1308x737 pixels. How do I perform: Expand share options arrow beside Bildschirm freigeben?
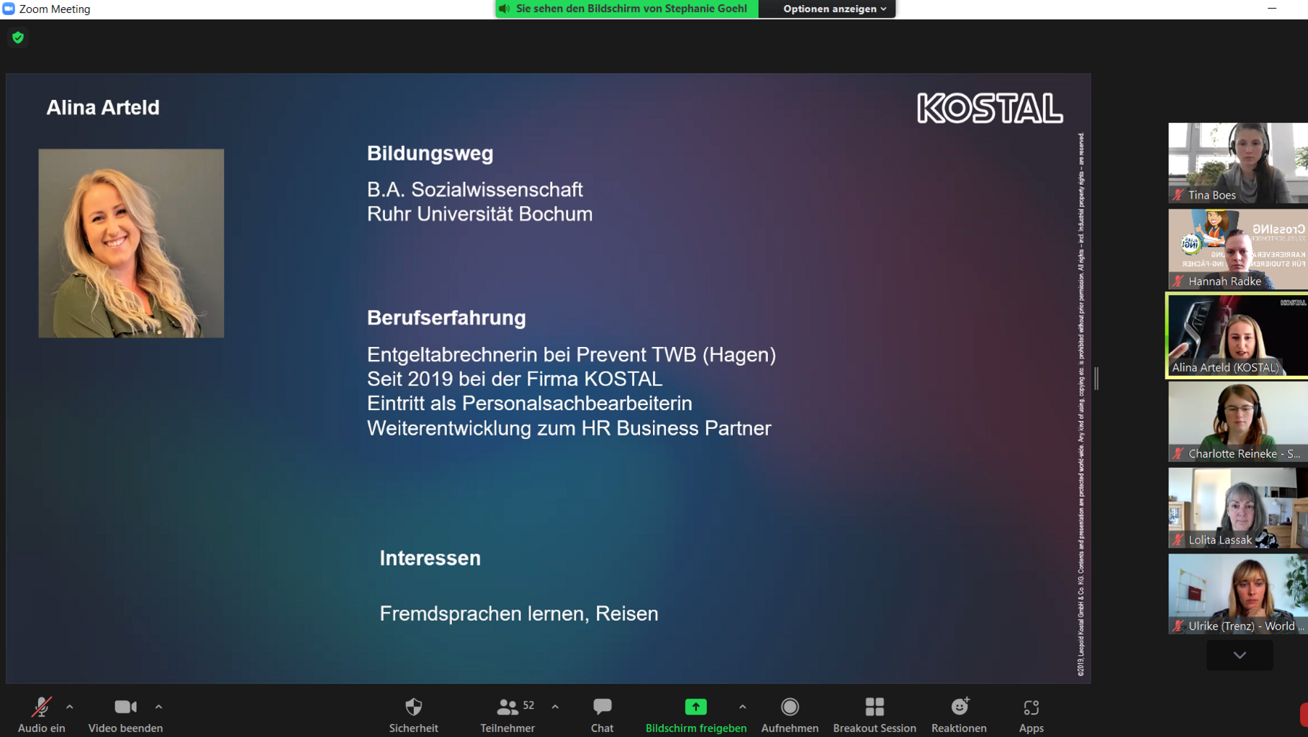click(742, 707)
